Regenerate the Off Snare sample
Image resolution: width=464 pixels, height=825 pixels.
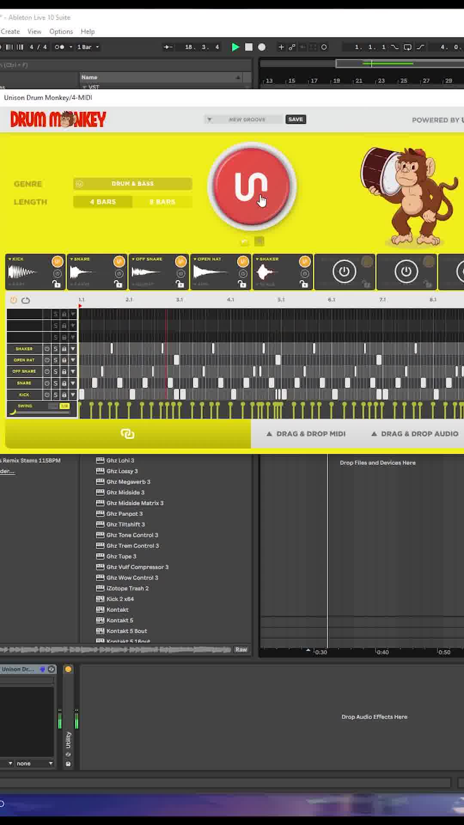click(x=181, y=261)
